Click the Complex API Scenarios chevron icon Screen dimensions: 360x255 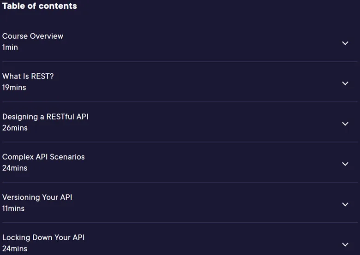click(x=345, y=164)
